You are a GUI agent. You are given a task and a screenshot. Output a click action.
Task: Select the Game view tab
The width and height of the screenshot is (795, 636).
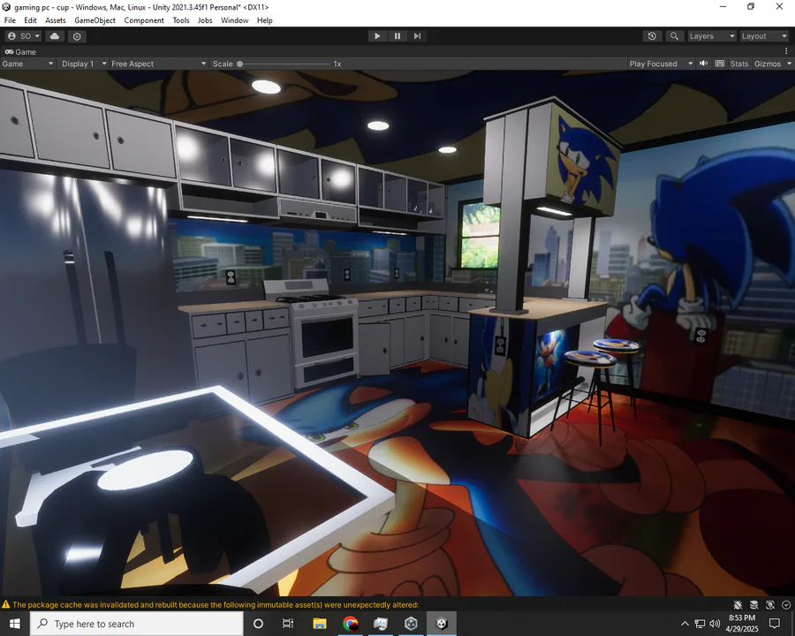pos(20,52)
